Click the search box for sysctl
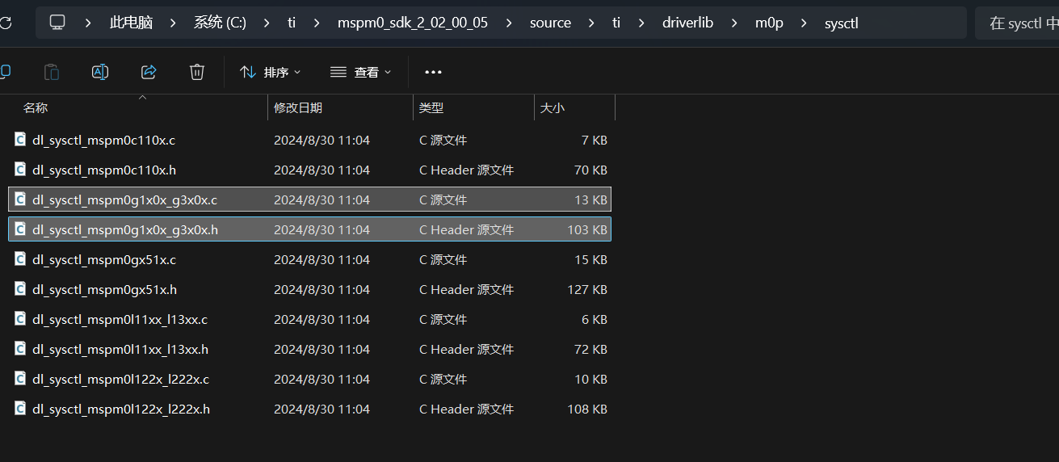The height and width of the screenshot is (462, 1059). tap(1019, 23)
